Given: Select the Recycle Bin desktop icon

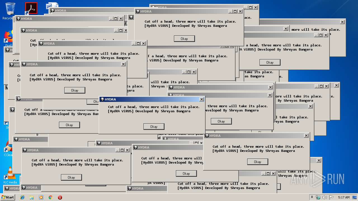Looking at the screenshot, I should coord(10,11).
